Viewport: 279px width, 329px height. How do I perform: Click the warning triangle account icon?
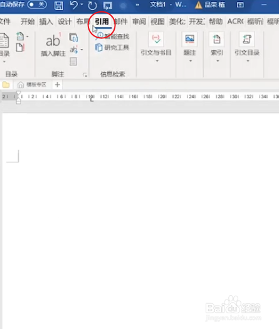198,5
